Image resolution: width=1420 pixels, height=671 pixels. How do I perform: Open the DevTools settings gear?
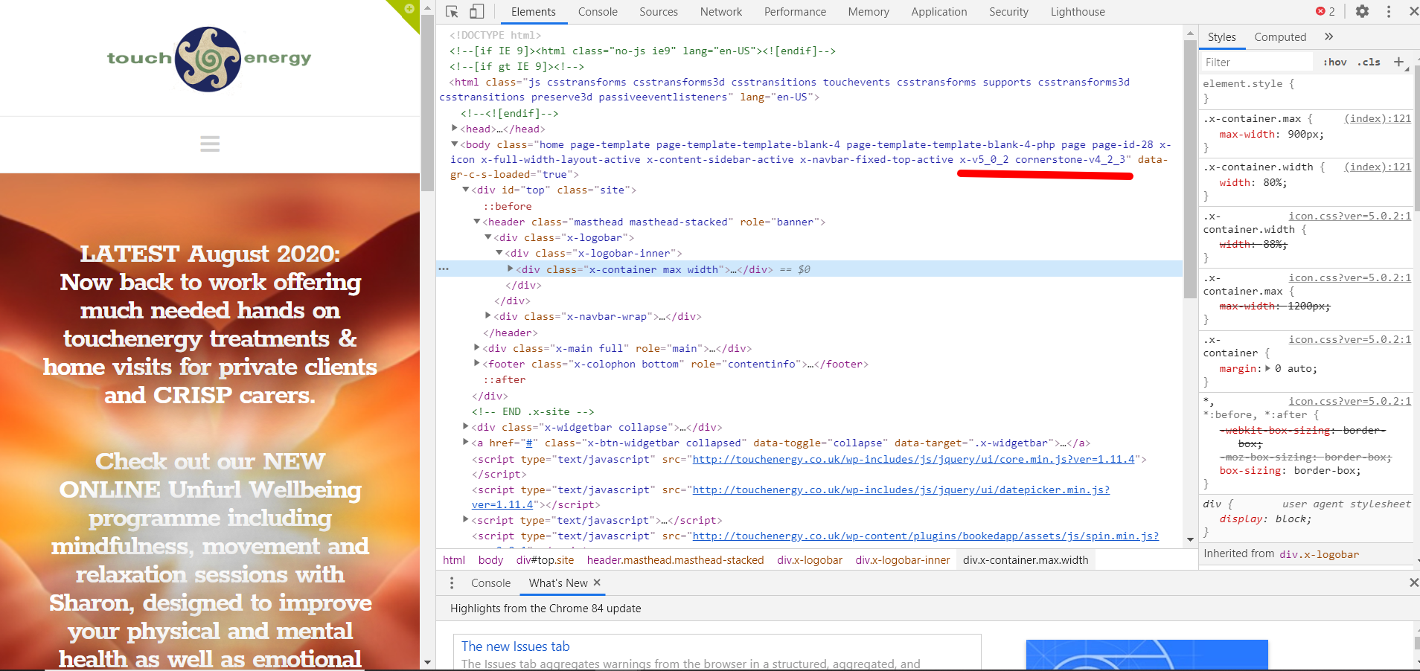[1362, 11]
